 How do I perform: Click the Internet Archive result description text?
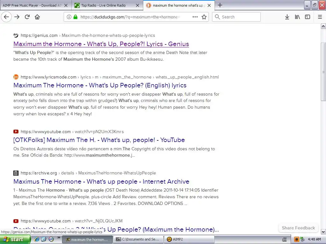click(116, 197)
